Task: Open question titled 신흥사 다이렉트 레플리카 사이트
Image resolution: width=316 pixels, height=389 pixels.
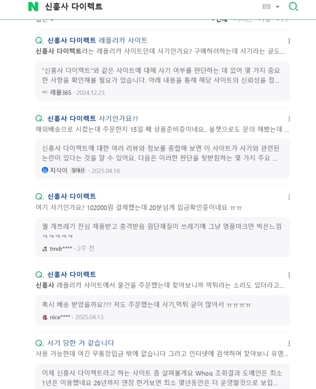Action: [x=97, y=40]
